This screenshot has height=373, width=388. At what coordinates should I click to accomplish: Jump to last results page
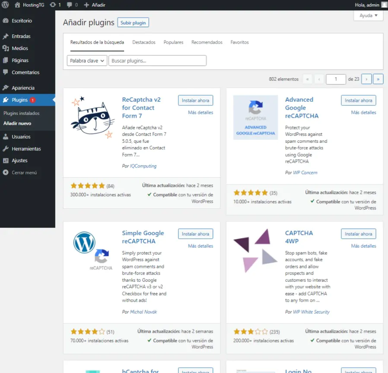pyautogui.click(x=378, y=79)
